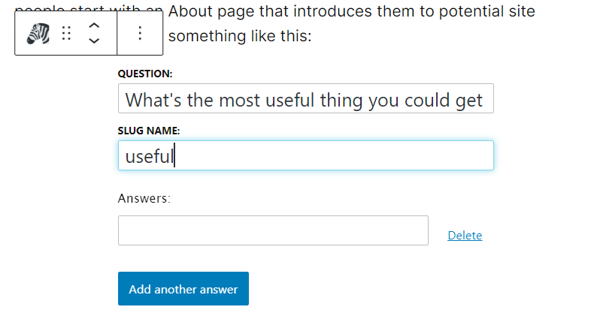Click the paragraph text 'something like this:'
The height and width of the screenshot is (328, 594).
point(239,35)
